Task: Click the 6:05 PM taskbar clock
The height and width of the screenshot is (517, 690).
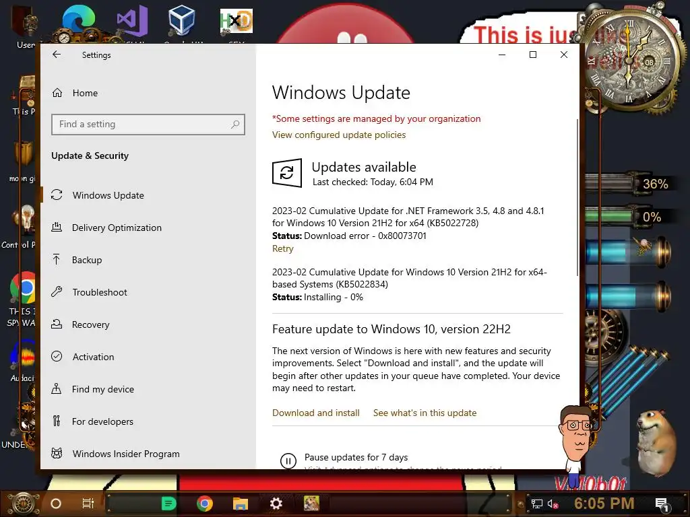Action: click(x=604, y=504)
